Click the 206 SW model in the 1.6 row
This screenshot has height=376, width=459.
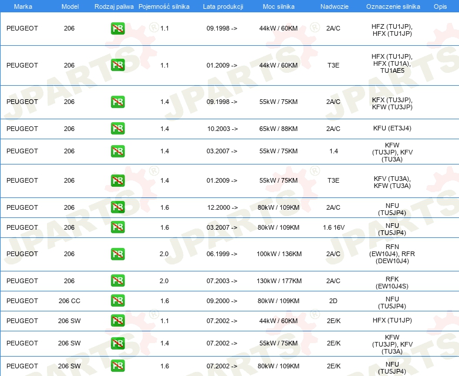69,366
